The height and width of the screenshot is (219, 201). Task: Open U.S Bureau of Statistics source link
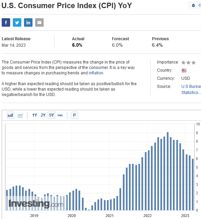[191, 89]
